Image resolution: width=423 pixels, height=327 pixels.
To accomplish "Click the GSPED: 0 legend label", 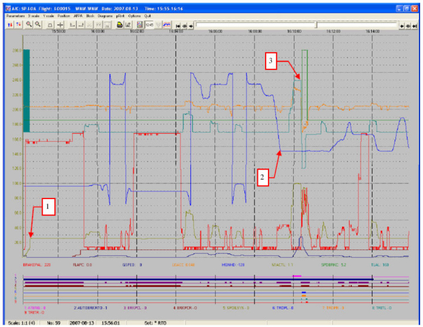I will pyautogui.click(x=132, y=265).
